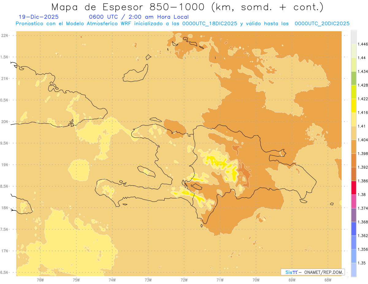
Task: Click the legend value '1.398'
Action: point(363,153)
